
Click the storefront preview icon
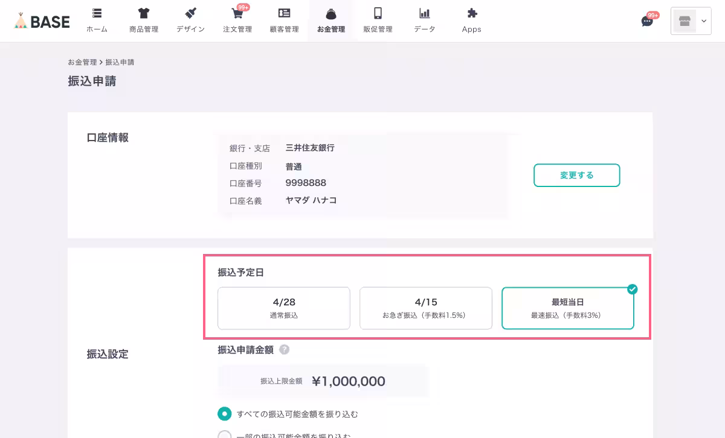(x=684, y=21)
